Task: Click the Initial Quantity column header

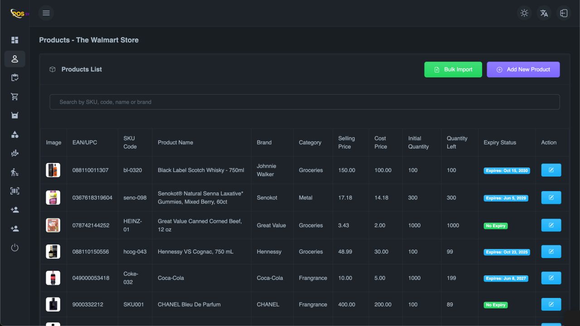Action: (x=418, y=143)
